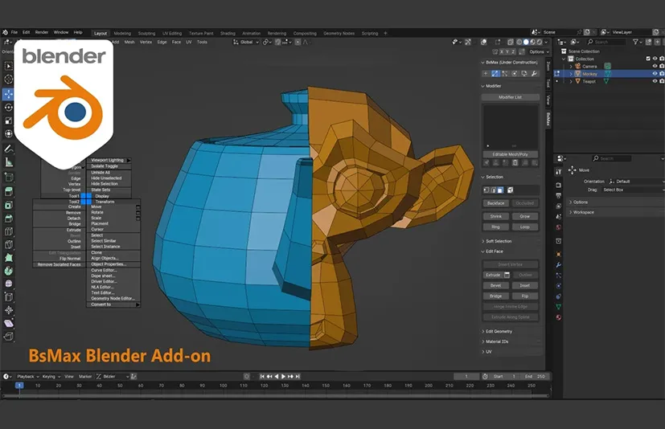Click the timeline play button

tap(283, 377)
